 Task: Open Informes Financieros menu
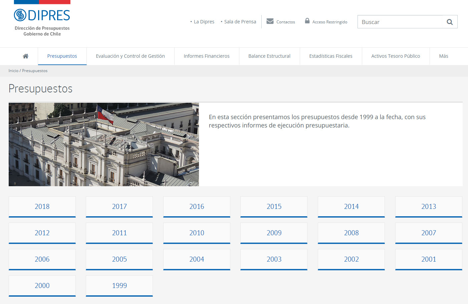[x=207, y=56]
